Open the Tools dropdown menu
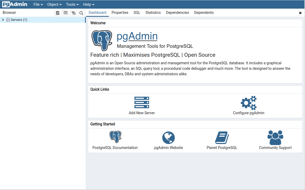The image size is (305, 190). point(72,4)
